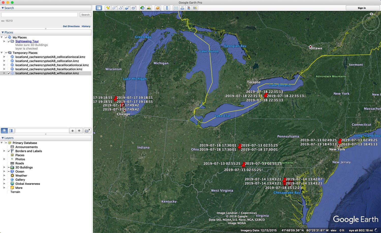
Task: Click the Places layer label
Action: point(20,155)
